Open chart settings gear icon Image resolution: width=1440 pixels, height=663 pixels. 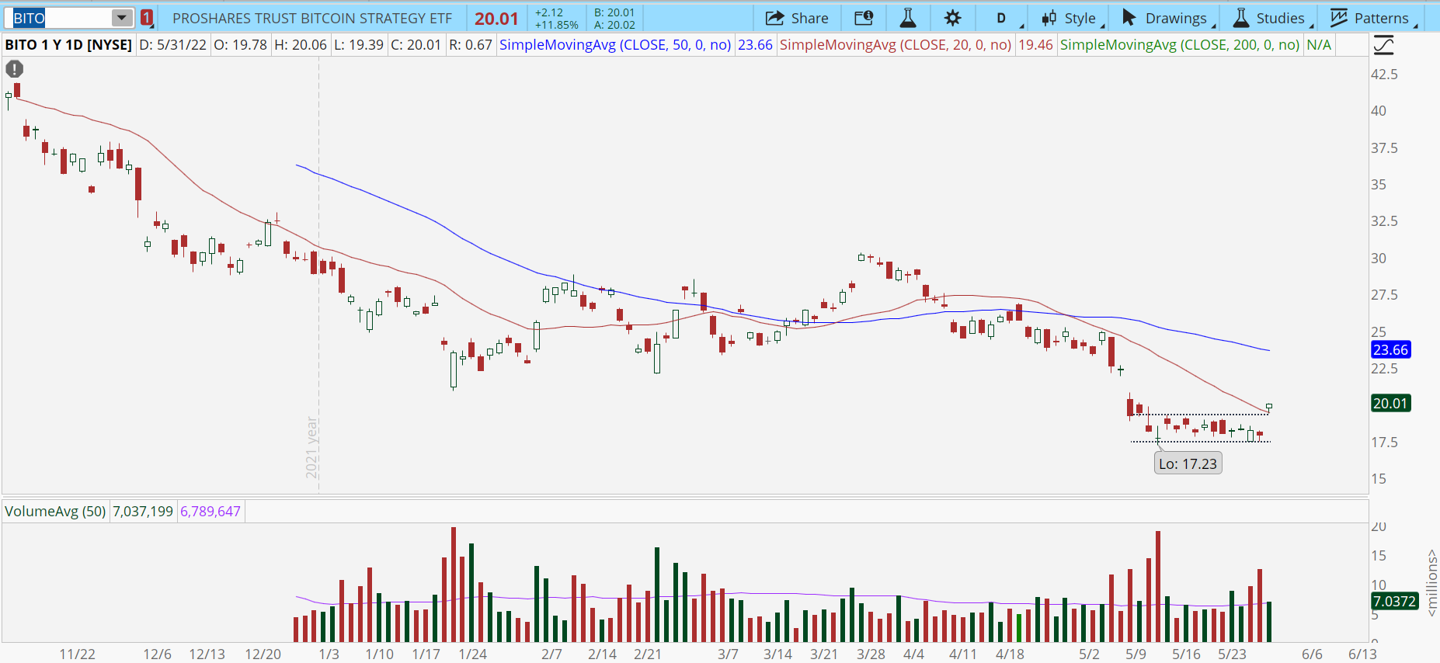pos(953,18)
